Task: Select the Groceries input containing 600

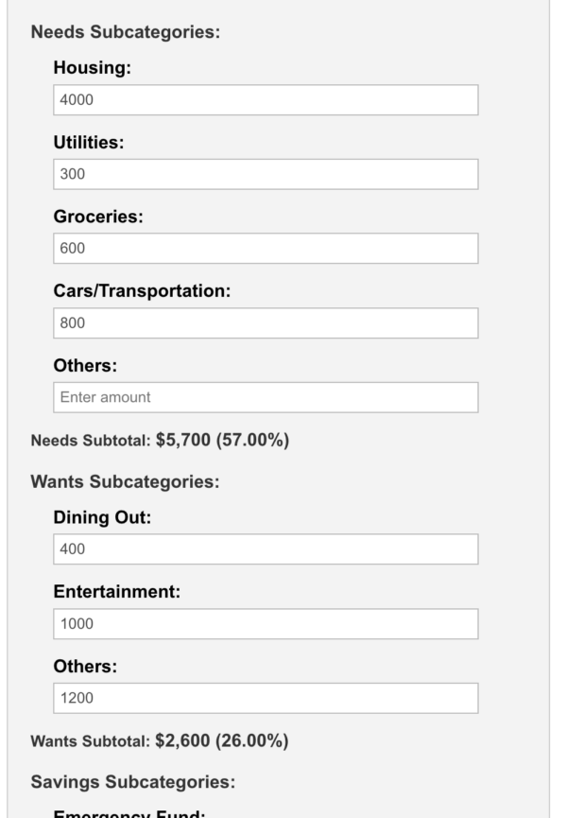Action: point(266,249)
